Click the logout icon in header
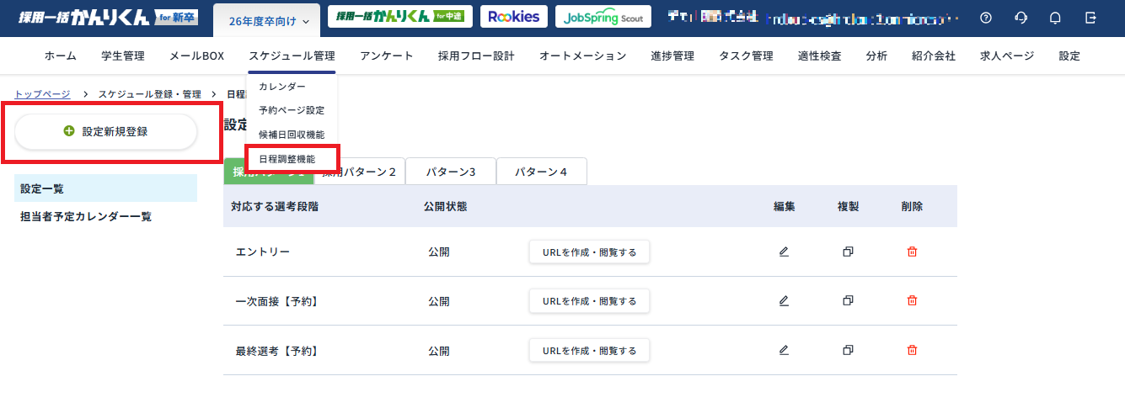 (x=1091, y=18)
